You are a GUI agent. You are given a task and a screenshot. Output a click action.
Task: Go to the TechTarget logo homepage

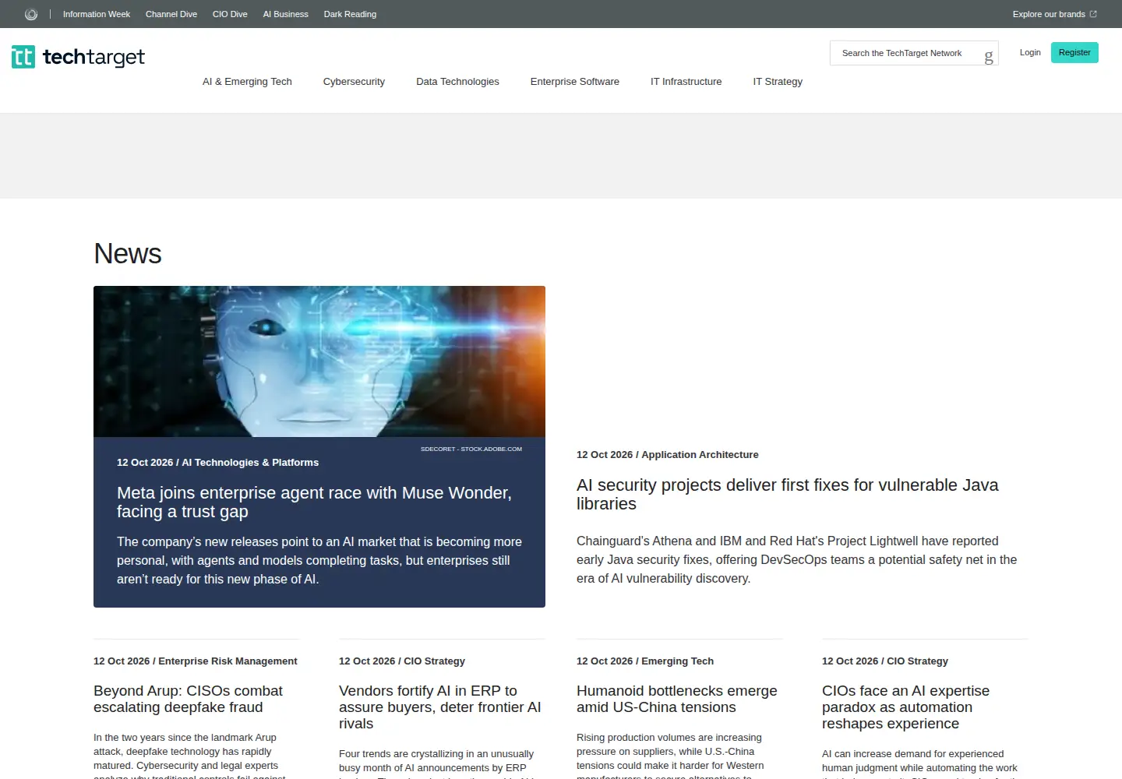[x=78, y=57]
